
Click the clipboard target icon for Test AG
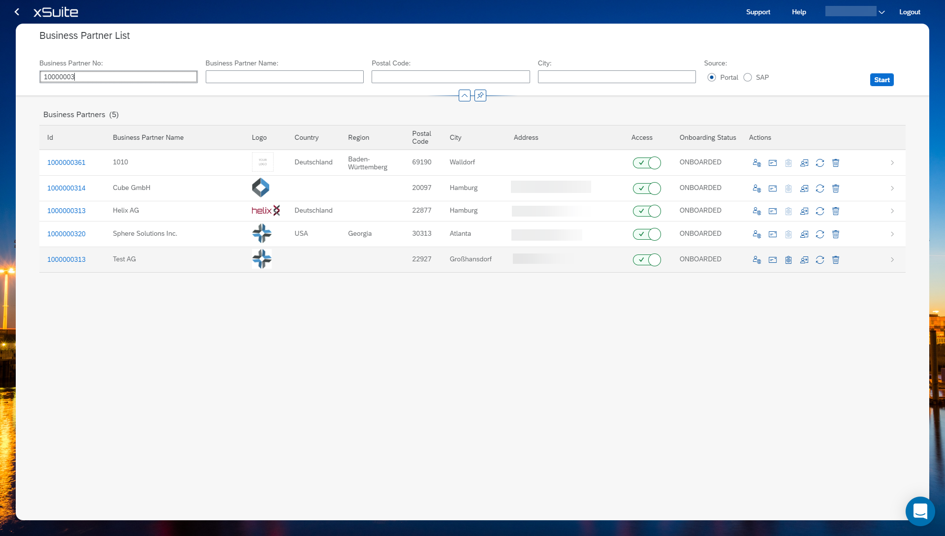788,260
